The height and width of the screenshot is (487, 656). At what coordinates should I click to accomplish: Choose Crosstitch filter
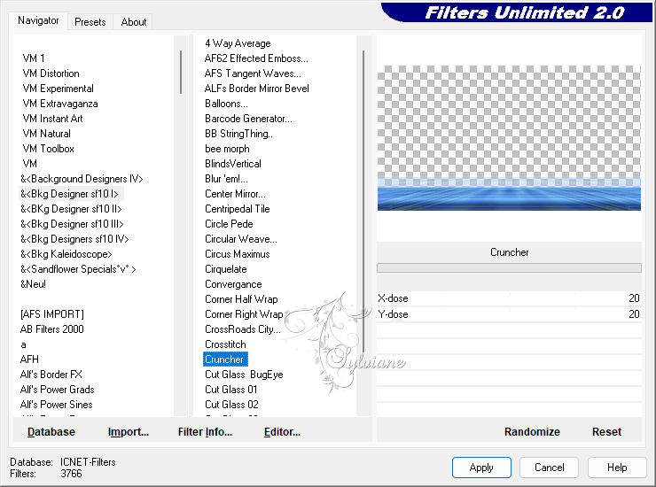click(225, 344)
